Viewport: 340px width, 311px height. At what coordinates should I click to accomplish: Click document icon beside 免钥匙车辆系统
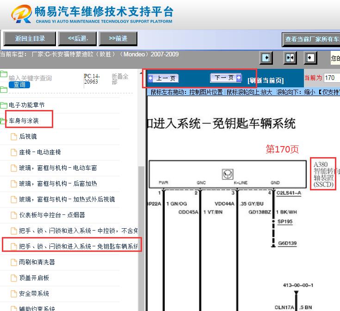(x=14, y=247)
